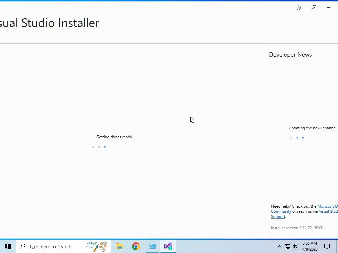
Task: Open the blue control panel app in taskbar
Action: (152, 246)
